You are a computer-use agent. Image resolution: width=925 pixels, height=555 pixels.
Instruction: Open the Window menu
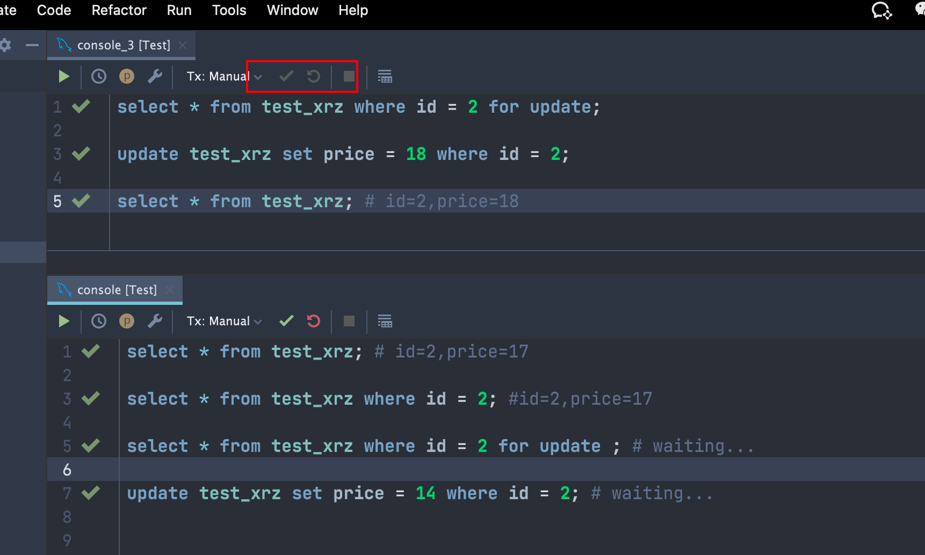[x=292, y=10]
